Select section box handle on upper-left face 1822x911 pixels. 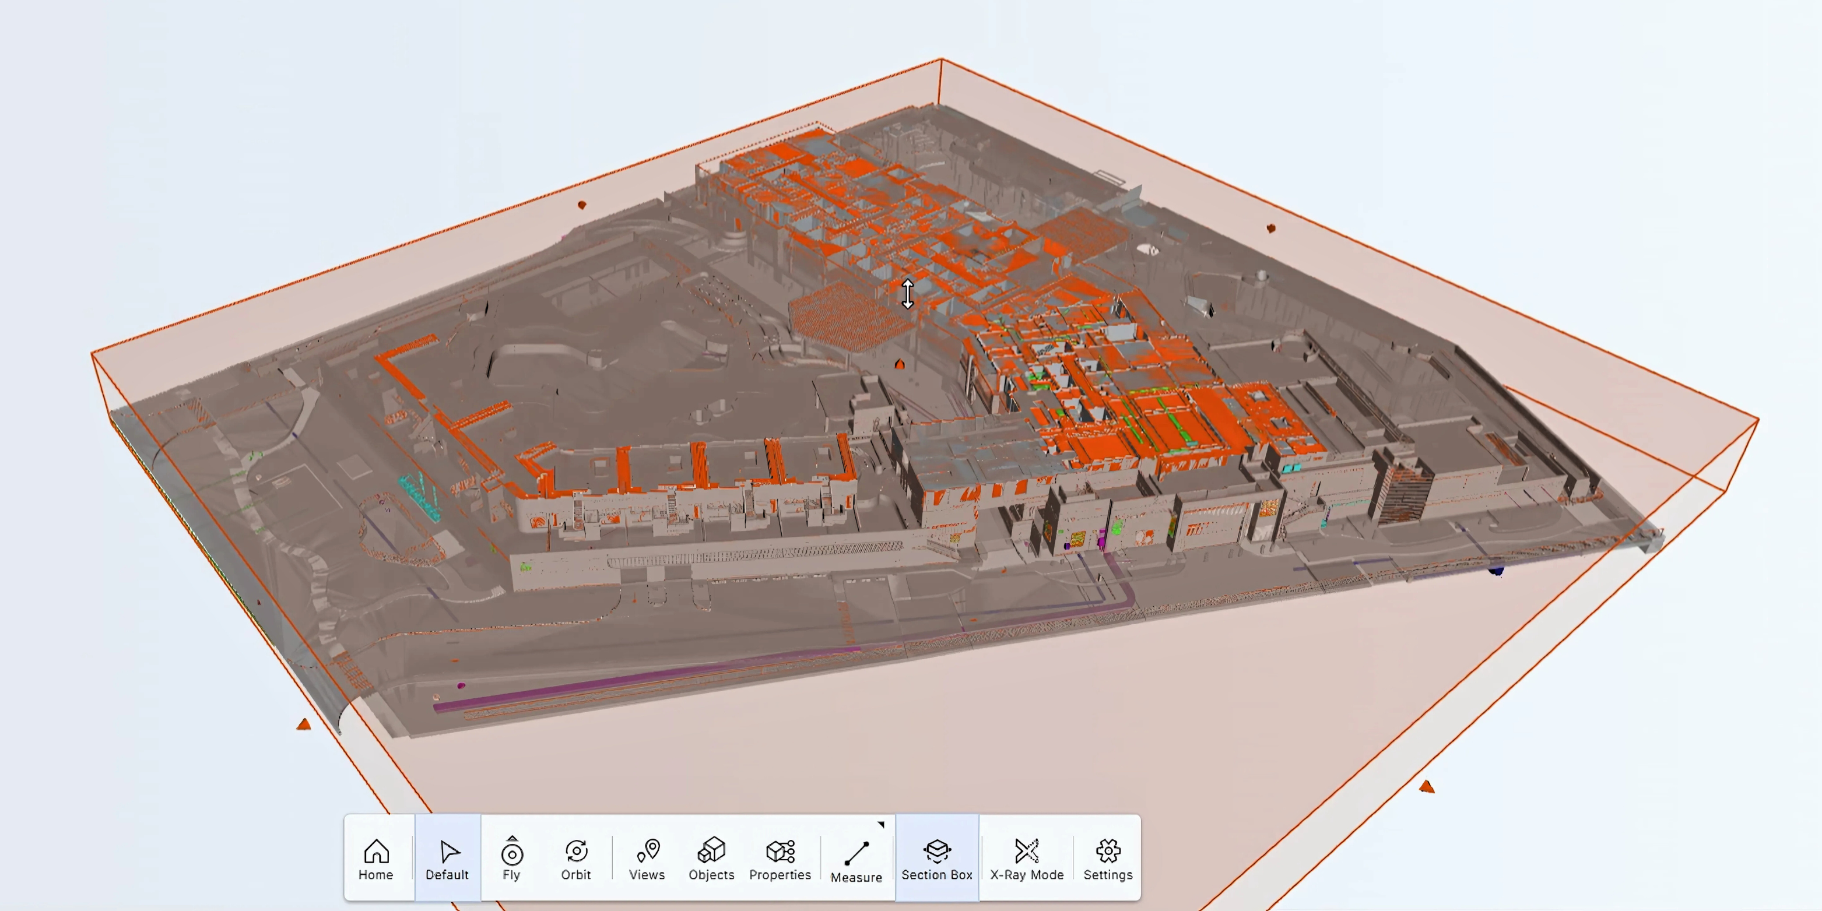pyautogui.click(x=582, y=205)
